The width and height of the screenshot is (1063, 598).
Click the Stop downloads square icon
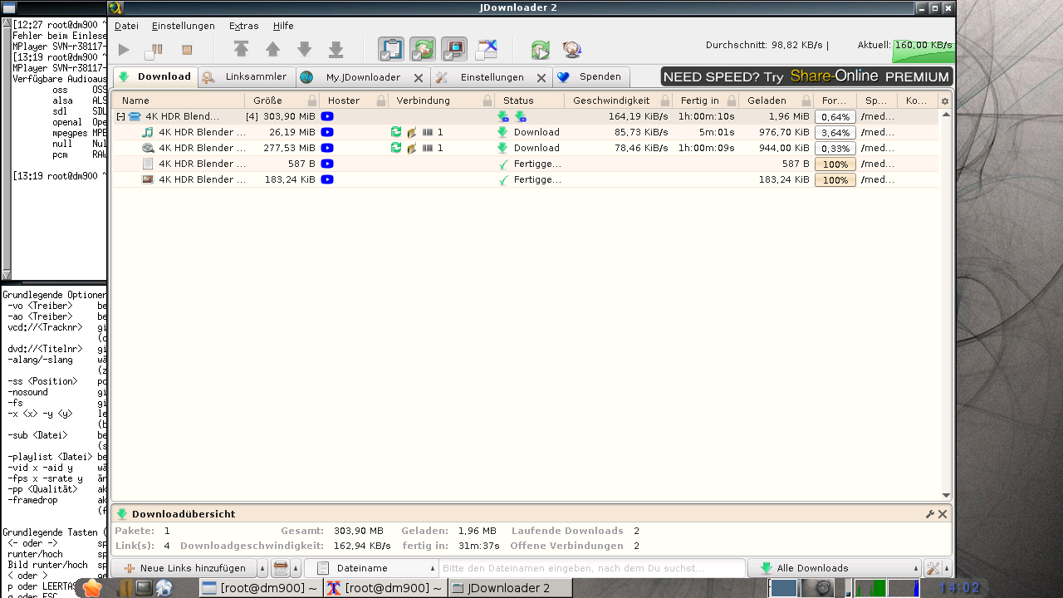187,51
